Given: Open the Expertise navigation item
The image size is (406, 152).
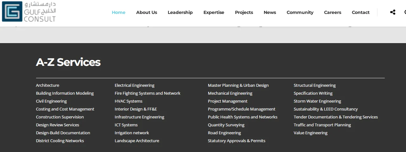Looking at the screenshot, I should (214, 12).
